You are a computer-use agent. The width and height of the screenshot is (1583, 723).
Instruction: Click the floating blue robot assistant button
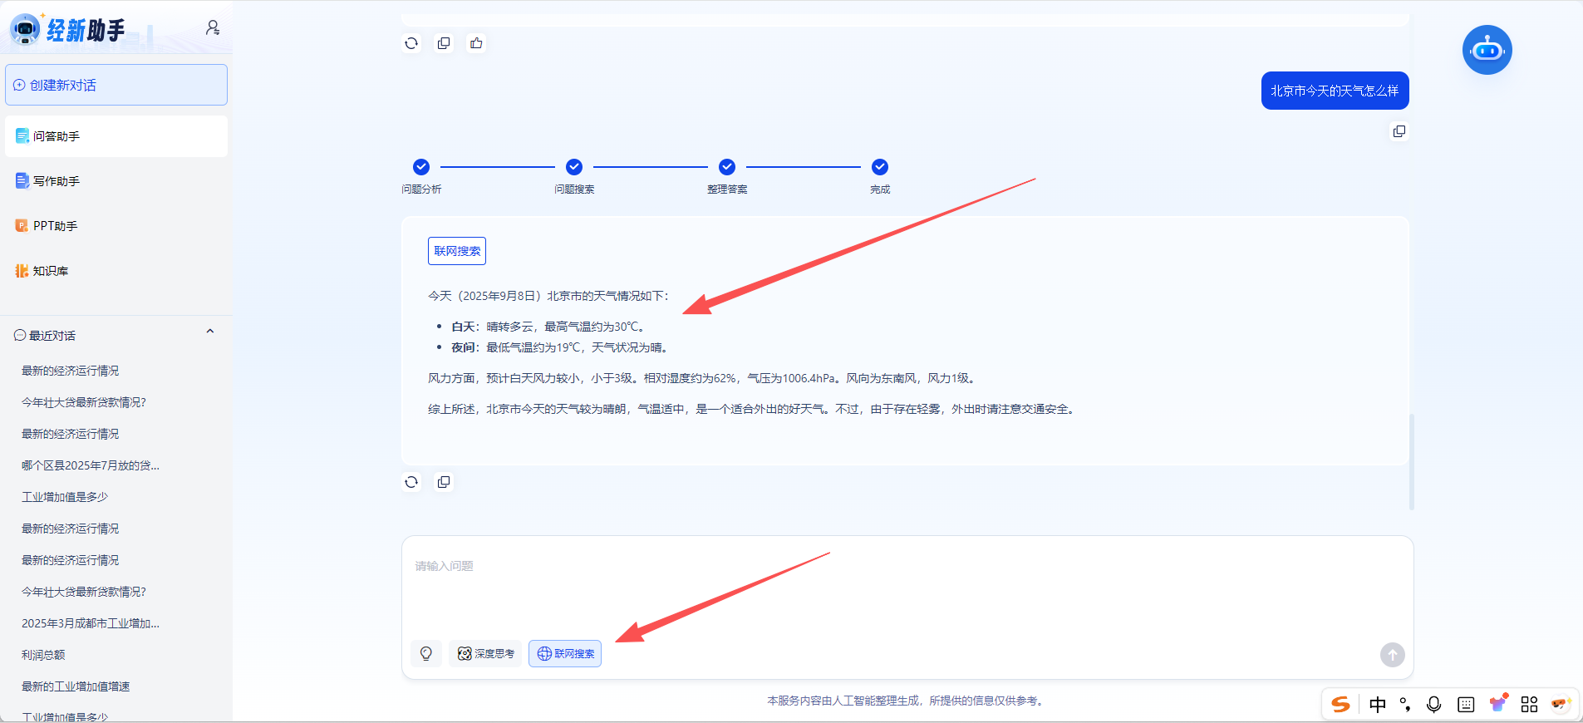click(x=1487, y=50)
